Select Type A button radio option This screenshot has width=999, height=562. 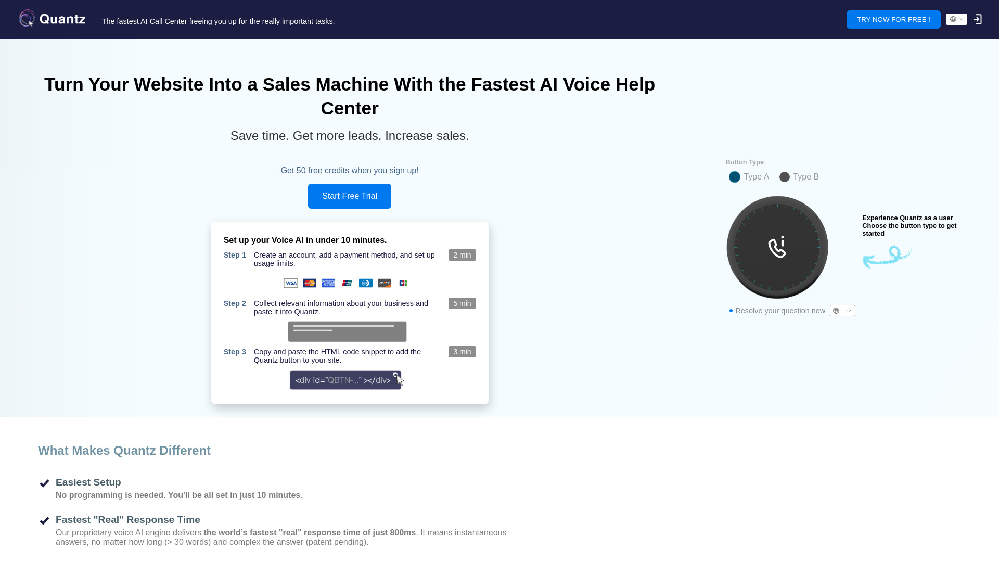pyautogui.click(x=734, y=176)
